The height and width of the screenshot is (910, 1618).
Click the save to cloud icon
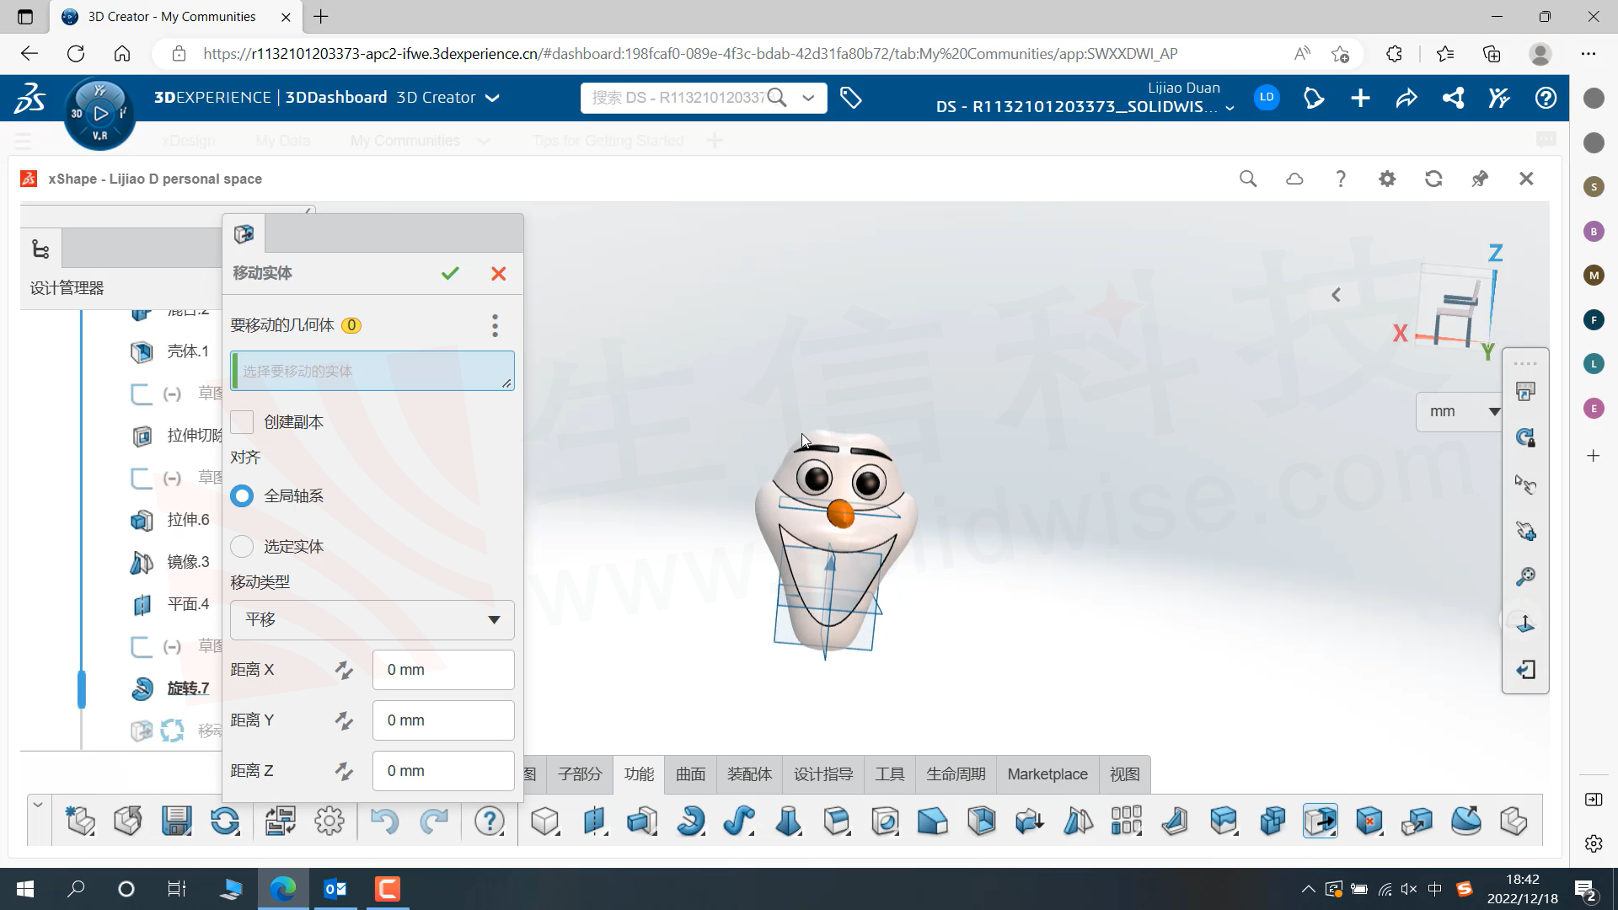tap(1294, 179)
